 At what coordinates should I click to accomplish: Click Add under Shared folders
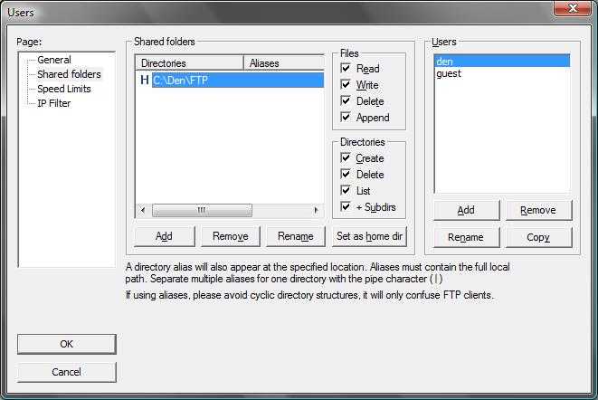[164, 236]
